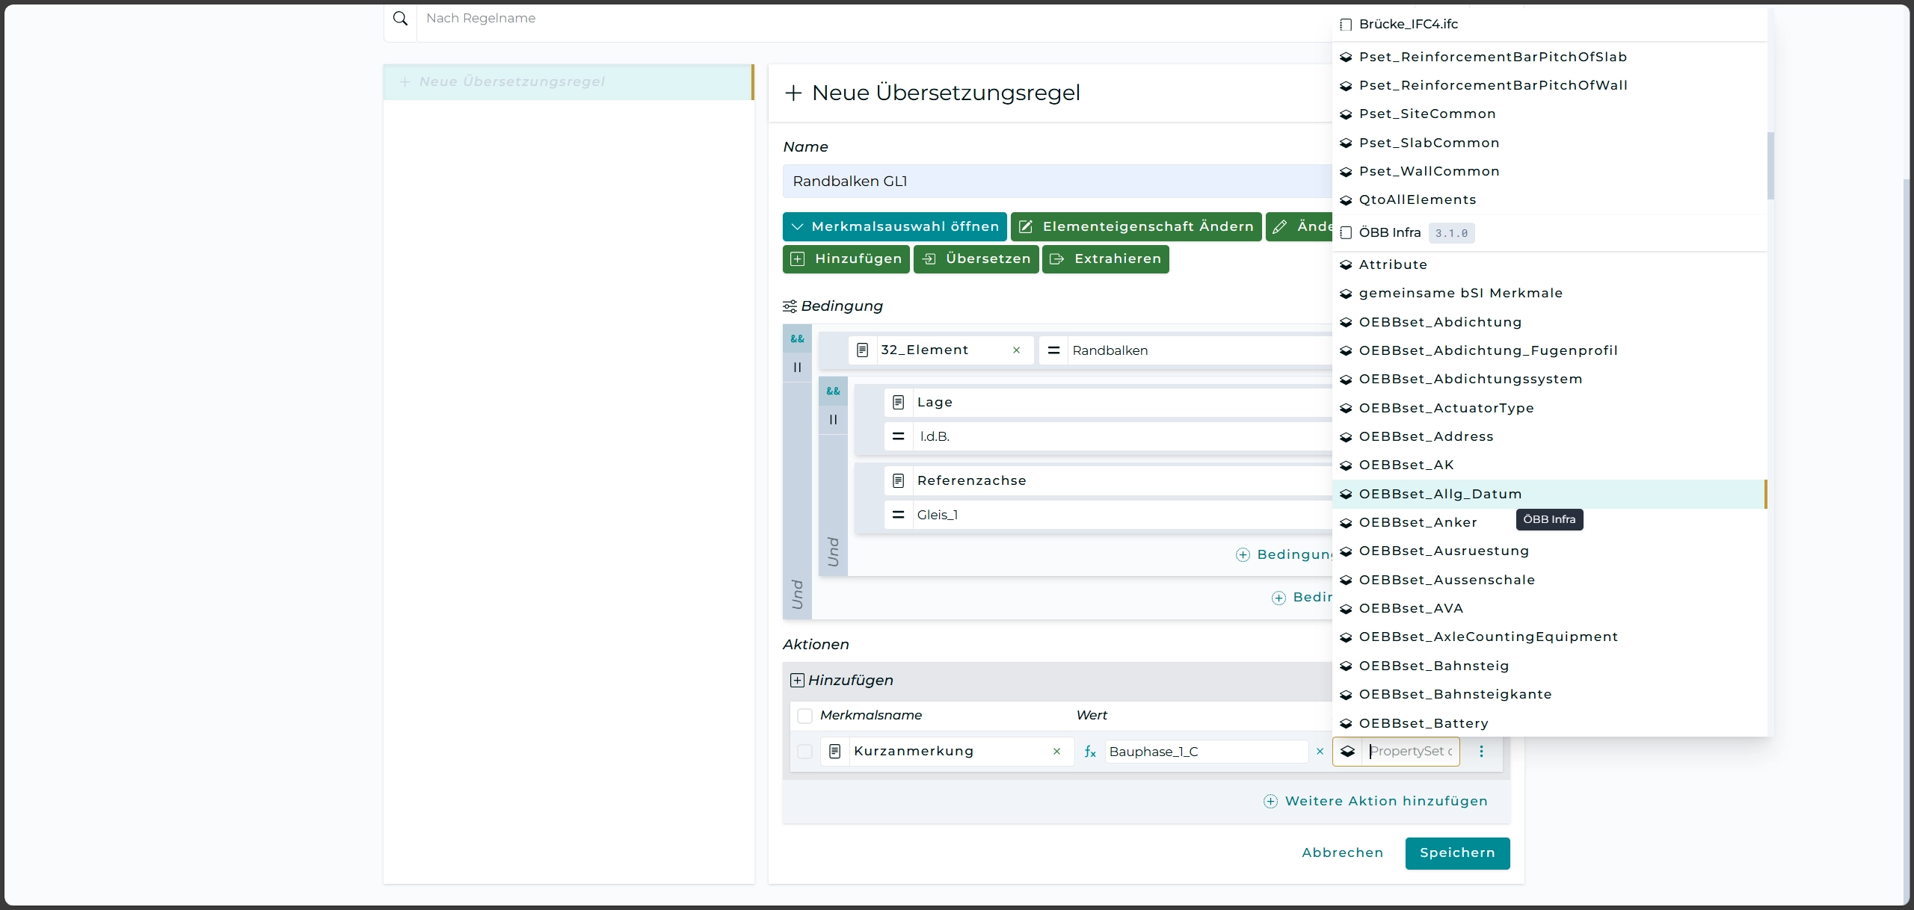
Task: Open the PropertySet combo box
Action: [x=1410, y=752]
